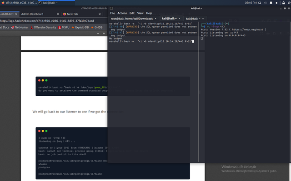Open the terminal View menu
Image resolution: width=291 pixels, height=181 pixels.
[x=140, y=13]
